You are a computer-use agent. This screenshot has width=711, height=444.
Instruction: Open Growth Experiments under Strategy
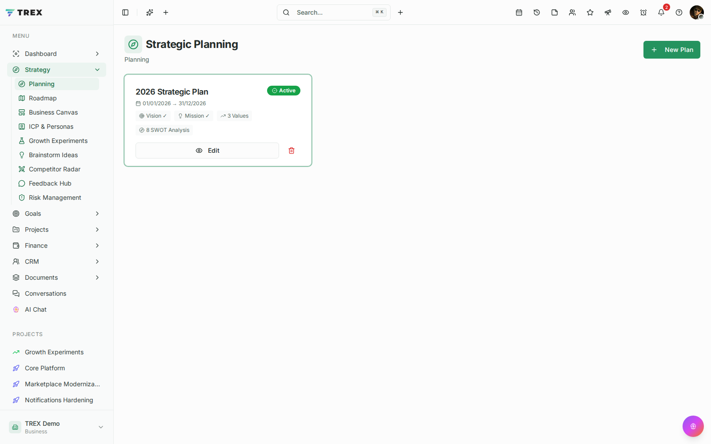click(x=57, y=141)
